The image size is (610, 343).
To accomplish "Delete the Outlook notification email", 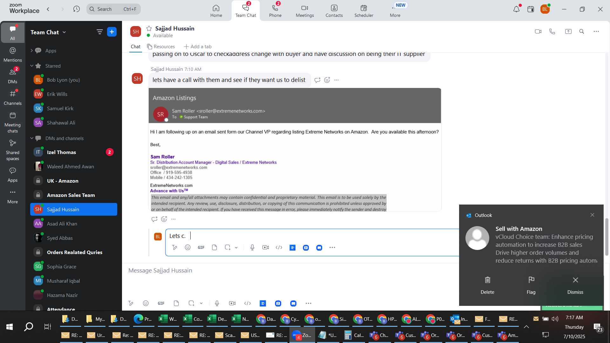I will click(x=487, y=285).
